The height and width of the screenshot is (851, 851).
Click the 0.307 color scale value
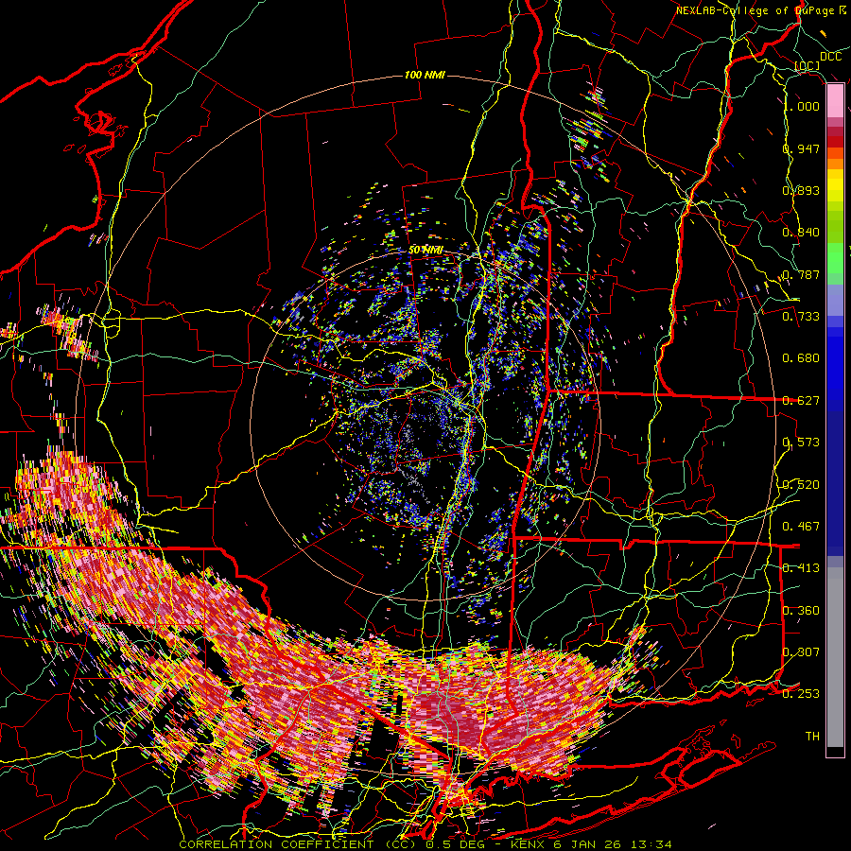(801, 652)
